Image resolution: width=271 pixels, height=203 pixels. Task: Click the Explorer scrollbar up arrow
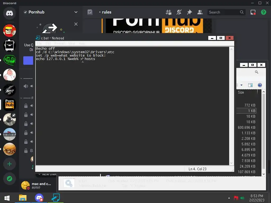[x=264, y=92]
